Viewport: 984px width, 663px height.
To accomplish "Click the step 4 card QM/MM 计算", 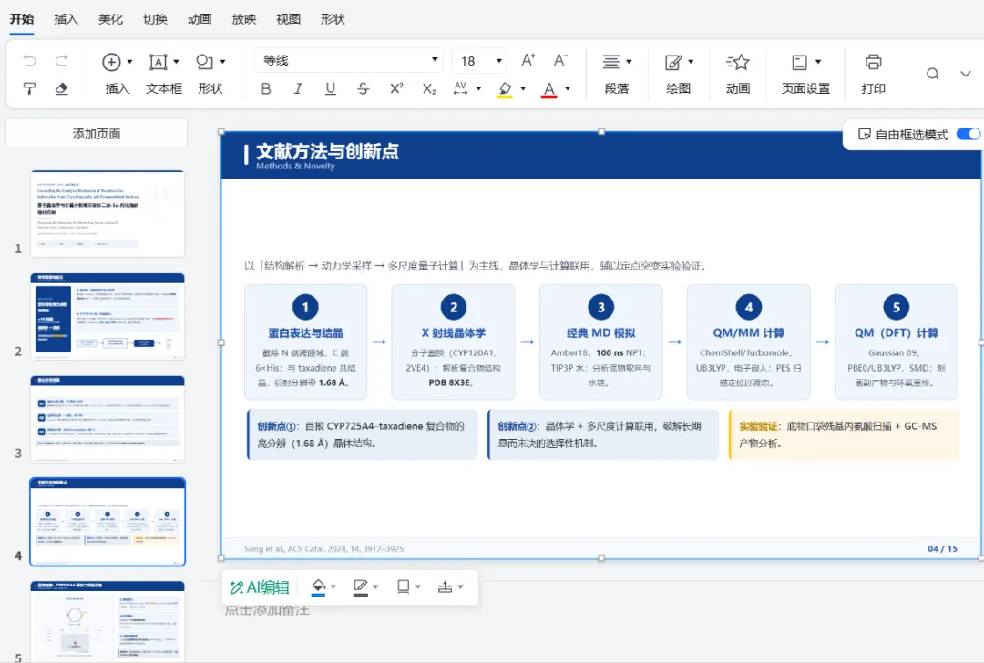I will pyautogui.click(x=749, y=342).
